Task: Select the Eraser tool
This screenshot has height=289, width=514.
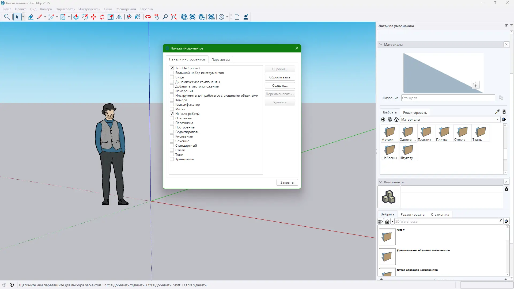Action: click(31, 17)
